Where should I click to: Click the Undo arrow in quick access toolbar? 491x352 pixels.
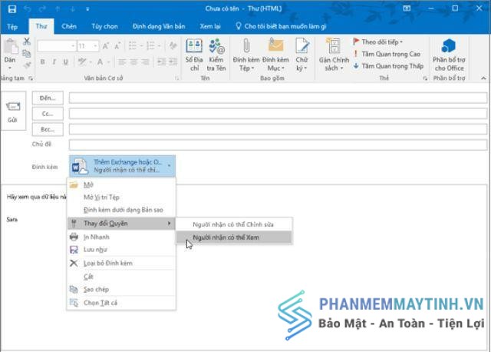coord(28,8)
